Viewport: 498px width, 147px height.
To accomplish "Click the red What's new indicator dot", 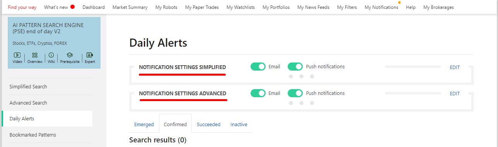I will pos(72,7).
